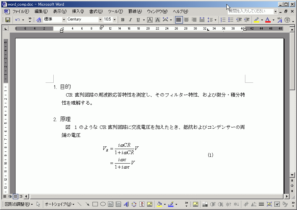297x210 pixels.
Task: Click the Undo icon
Action: pos(18,20)
